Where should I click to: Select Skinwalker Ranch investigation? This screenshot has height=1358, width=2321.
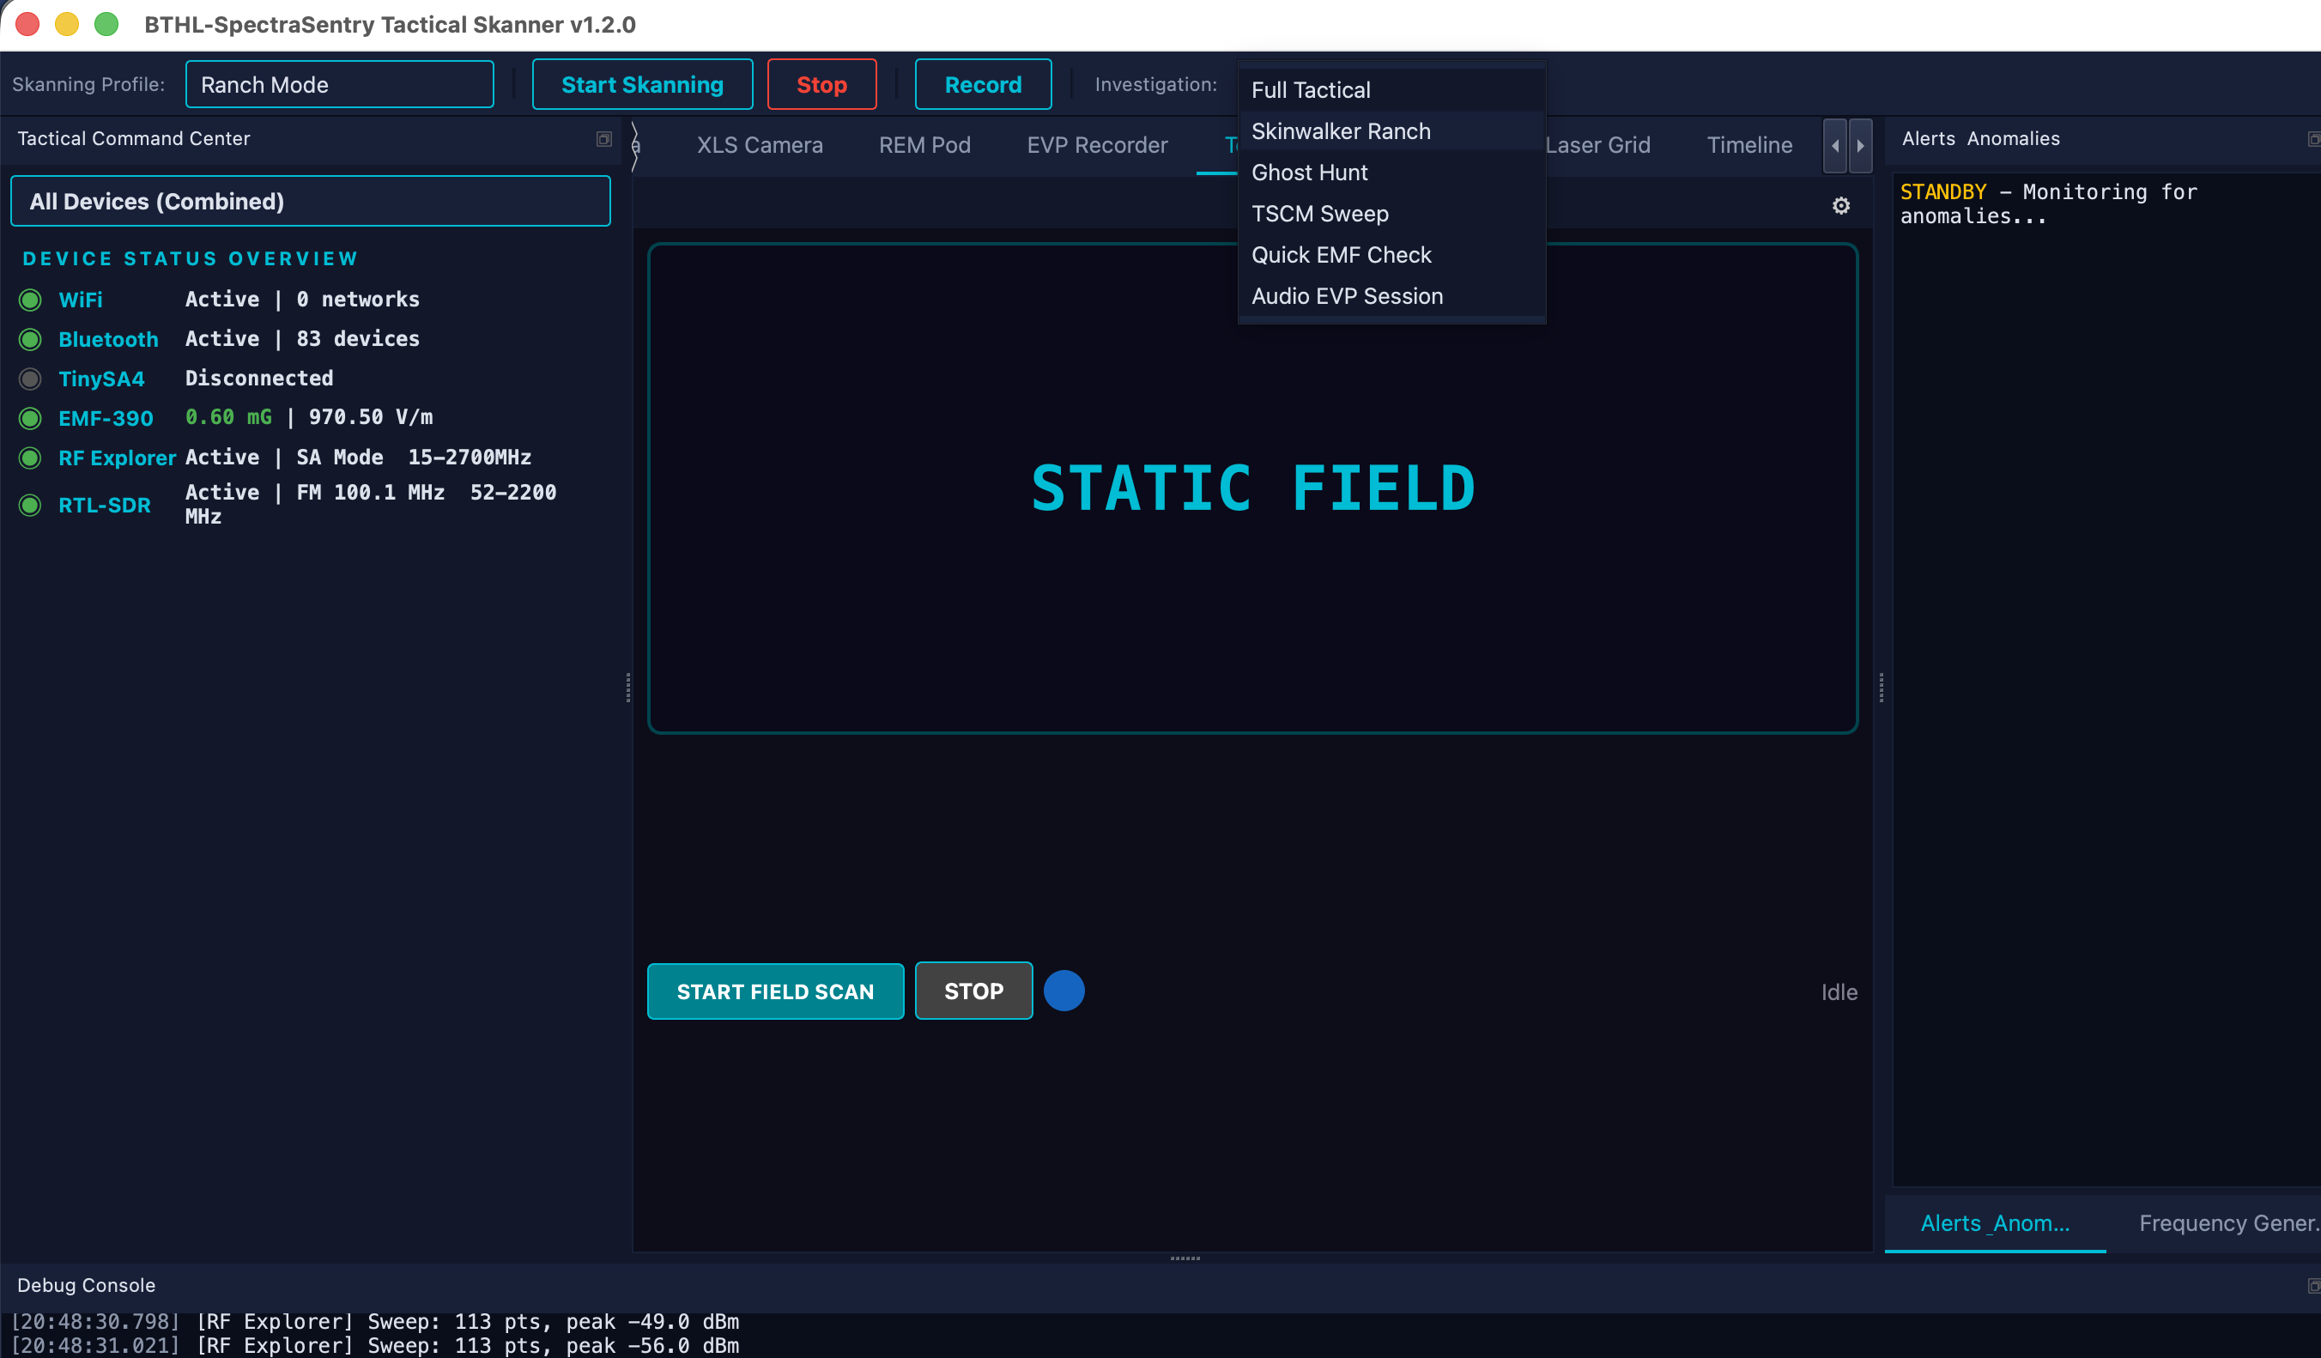tap(1391, 131)
